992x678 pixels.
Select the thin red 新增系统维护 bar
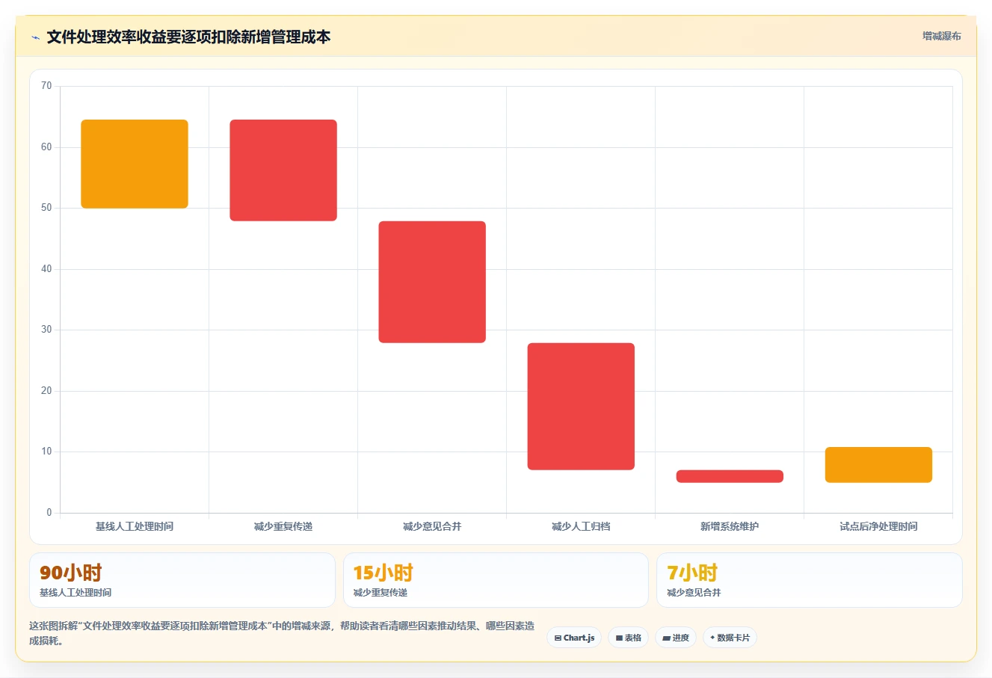[x=730, y=476]
